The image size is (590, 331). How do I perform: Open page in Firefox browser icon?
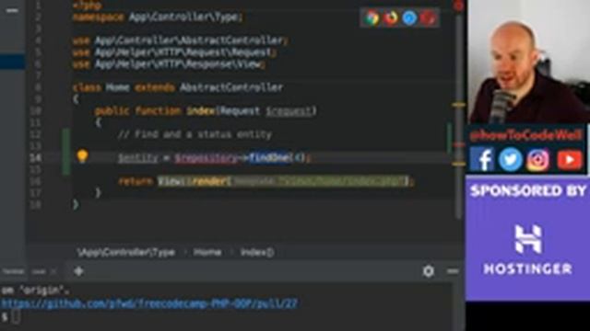pos(391,17)
